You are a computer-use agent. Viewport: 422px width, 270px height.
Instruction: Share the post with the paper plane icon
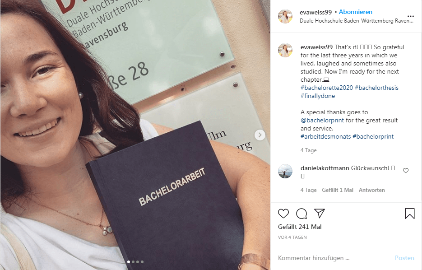[320, 213]
